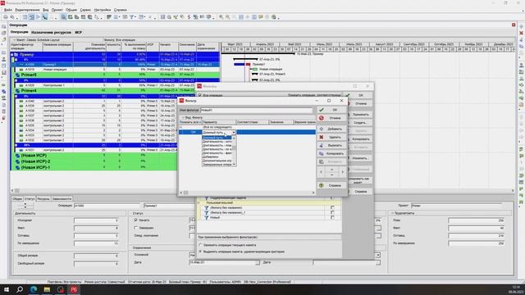This screenshot has height=295, width=525.
Task: Open the Файл menu
Action: [x=8, y=10]
